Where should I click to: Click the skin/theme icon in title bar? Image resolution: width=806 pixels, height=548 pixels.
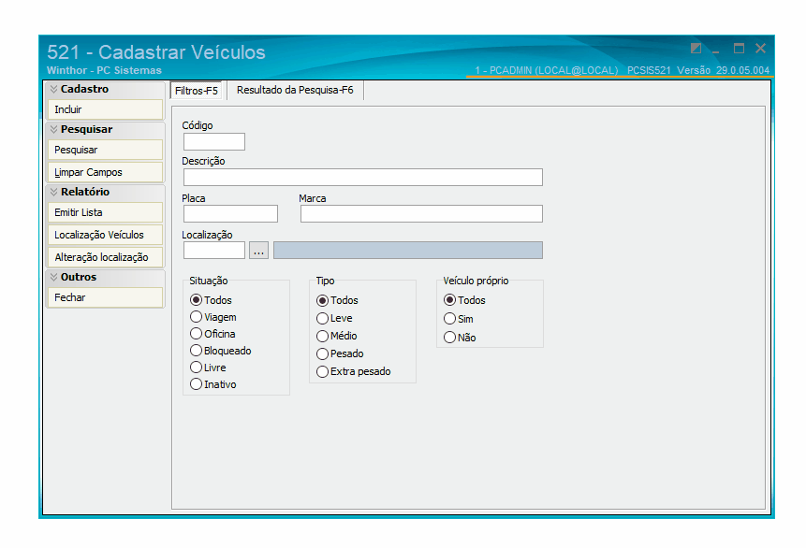(x=696, y=49)
